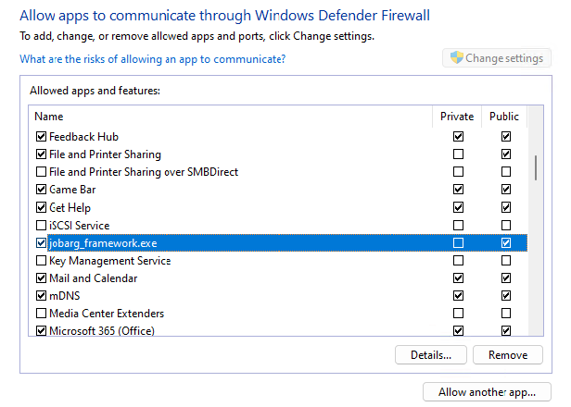Click the Private column header
Screen dimensions: 571x407
click(x=457, y=117)
